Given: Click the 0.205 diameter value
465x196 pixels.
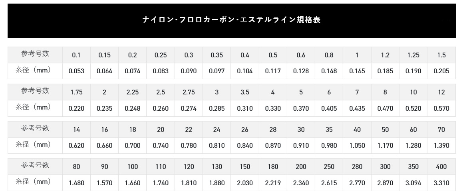Looking at the screenshot, I should coord(441,71).
